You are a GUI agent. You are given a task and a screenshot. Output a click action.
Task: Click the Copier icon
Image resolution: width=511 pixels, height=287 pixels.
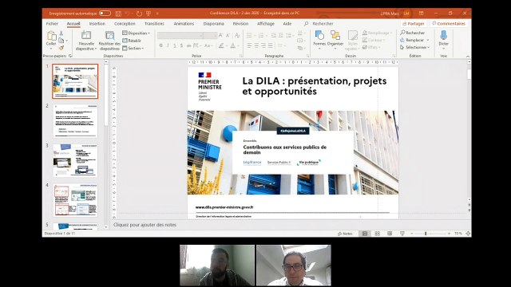61,41
